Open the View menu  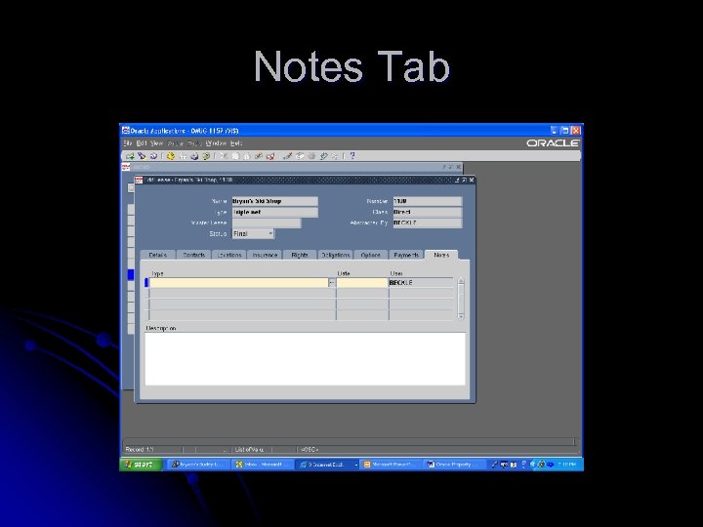point(156,143)
